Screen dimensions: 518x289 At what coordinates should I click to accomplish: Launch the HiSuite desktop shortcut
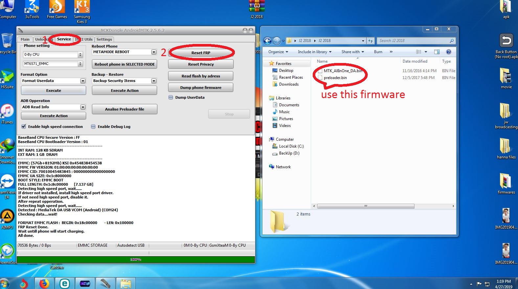point(7,79)
